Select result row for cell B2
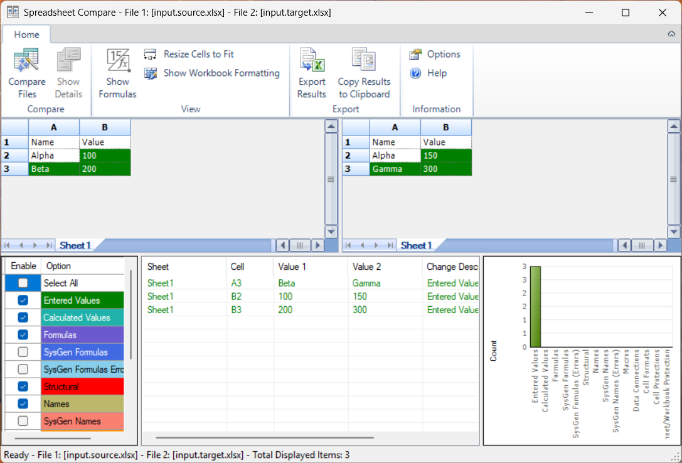Screen dimensions: 682x463 click(310, 296)
